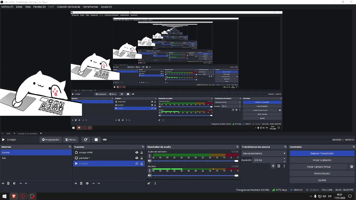Screen dimensions: 356x200
Task: Open Desvanecimiento transition dropdown
Action: [x=264, y=153]
